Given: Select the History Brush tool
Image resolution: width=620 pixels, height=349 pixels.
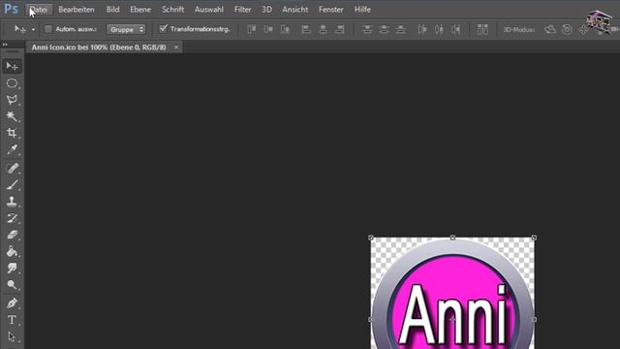Looking at the screenshot, I should click(12, 218).
